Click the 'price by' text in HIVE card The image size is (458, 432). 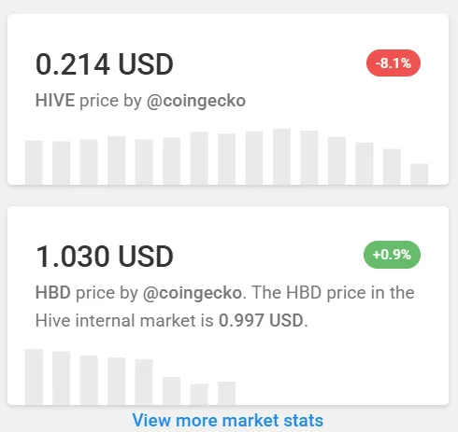coord(110,101)
